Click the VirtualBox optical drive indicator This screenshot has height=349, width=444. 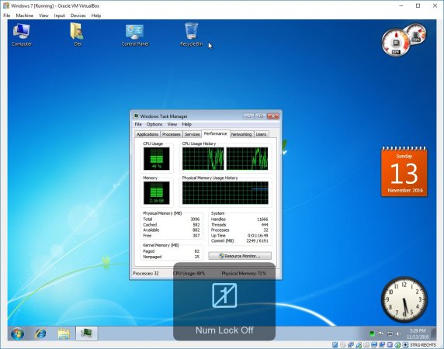pos(343,345)
